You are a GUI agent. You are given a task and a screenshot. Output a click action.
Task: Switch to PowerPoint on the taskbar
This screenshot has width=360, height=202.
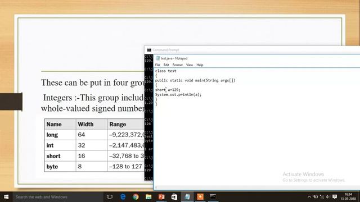161,197
